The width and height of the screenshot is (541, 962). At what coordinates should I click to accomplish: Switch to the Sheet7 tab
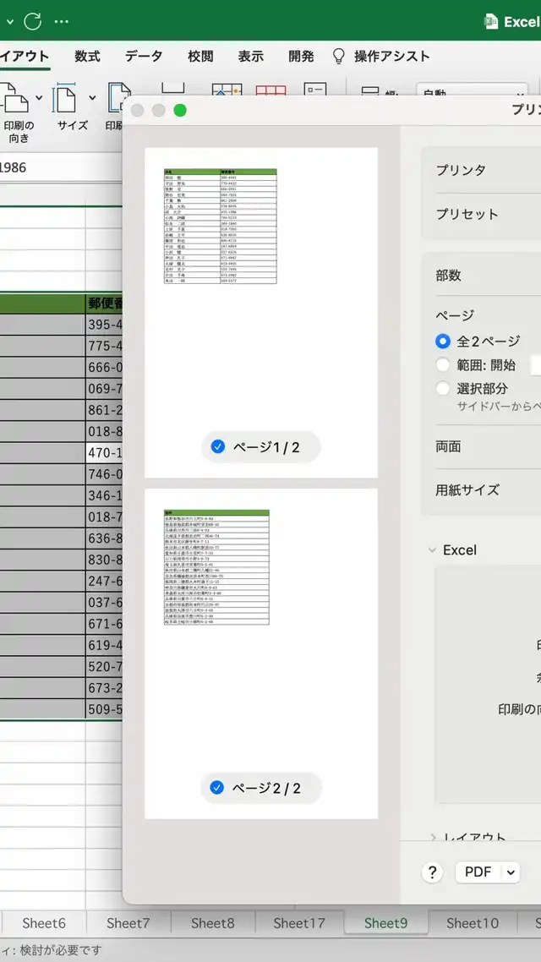128,923
